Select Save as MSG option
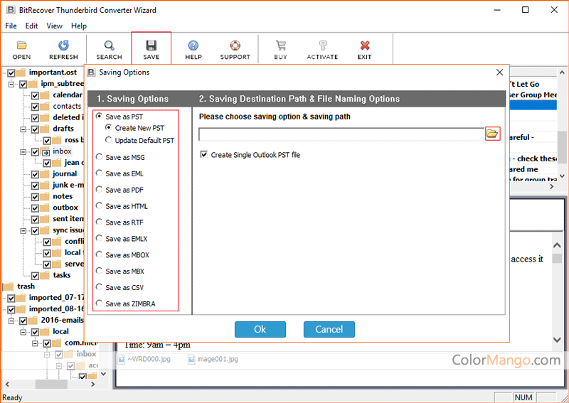This screenshot has height=403, width=569. [99, 157]
